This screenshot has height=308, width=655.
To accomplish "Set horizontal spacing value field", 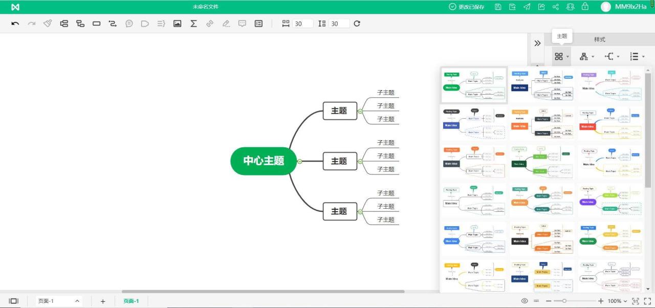I will point(303,24).
